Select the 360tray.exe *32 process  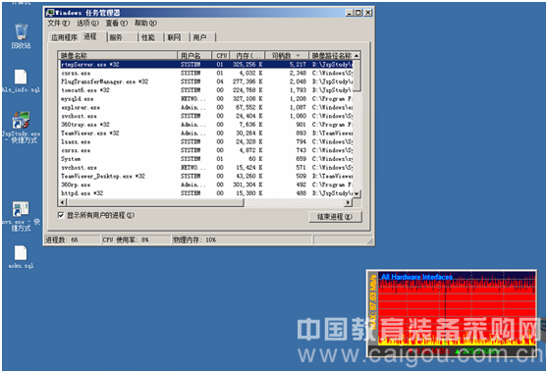206,125
